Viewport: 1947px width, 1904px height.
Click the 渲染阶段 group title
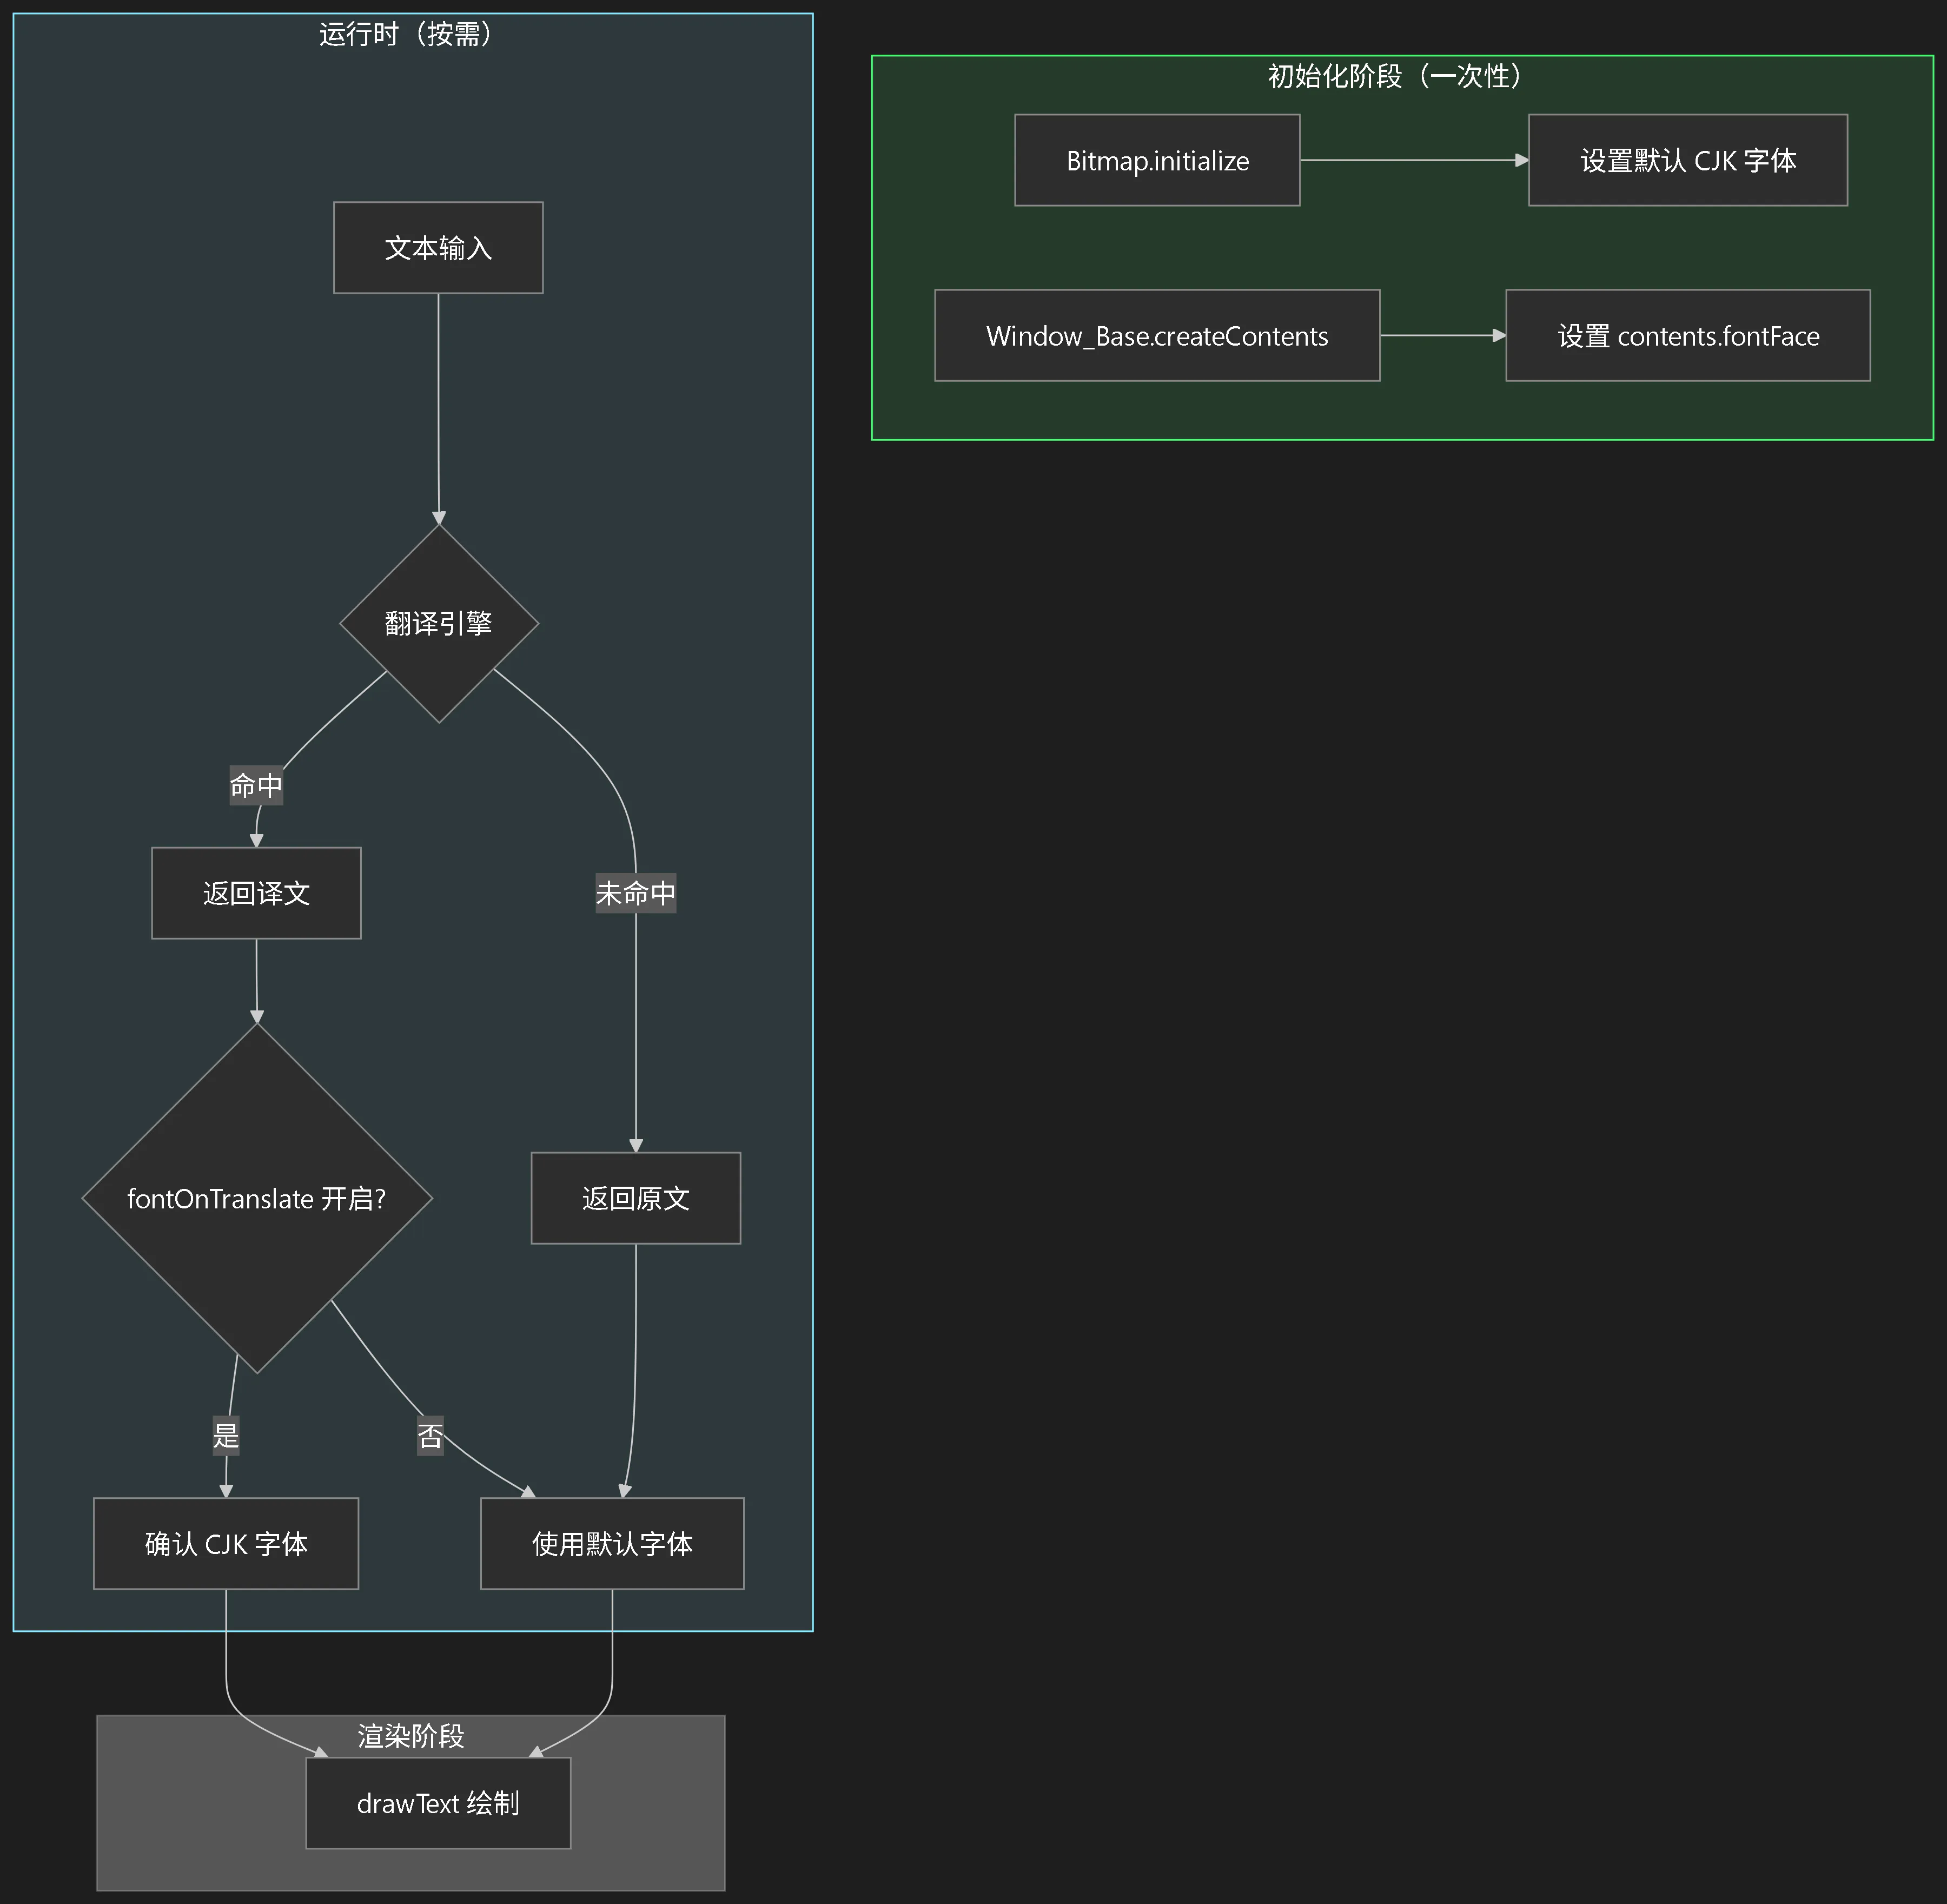tap(411, 1736)
